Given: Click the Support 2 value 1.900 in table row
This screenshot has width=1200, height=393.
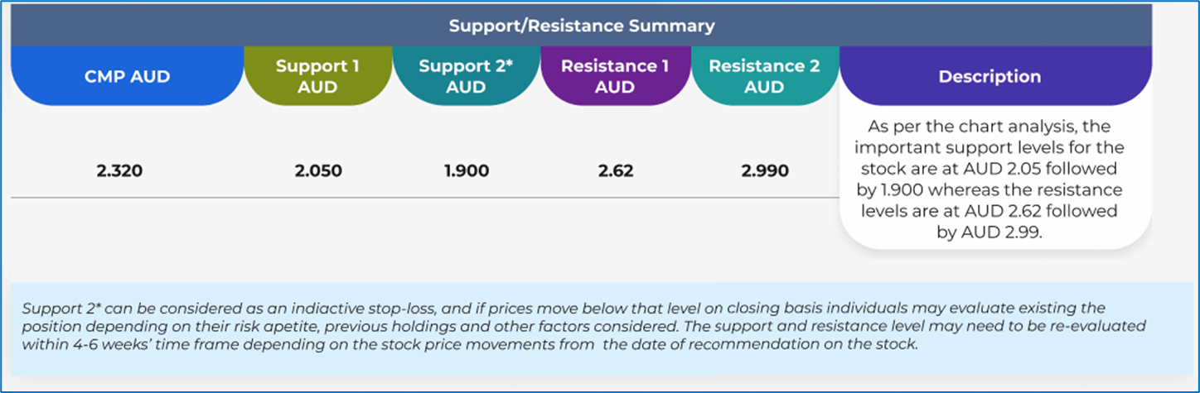Looking at the screenshot, I should point(466,172).
